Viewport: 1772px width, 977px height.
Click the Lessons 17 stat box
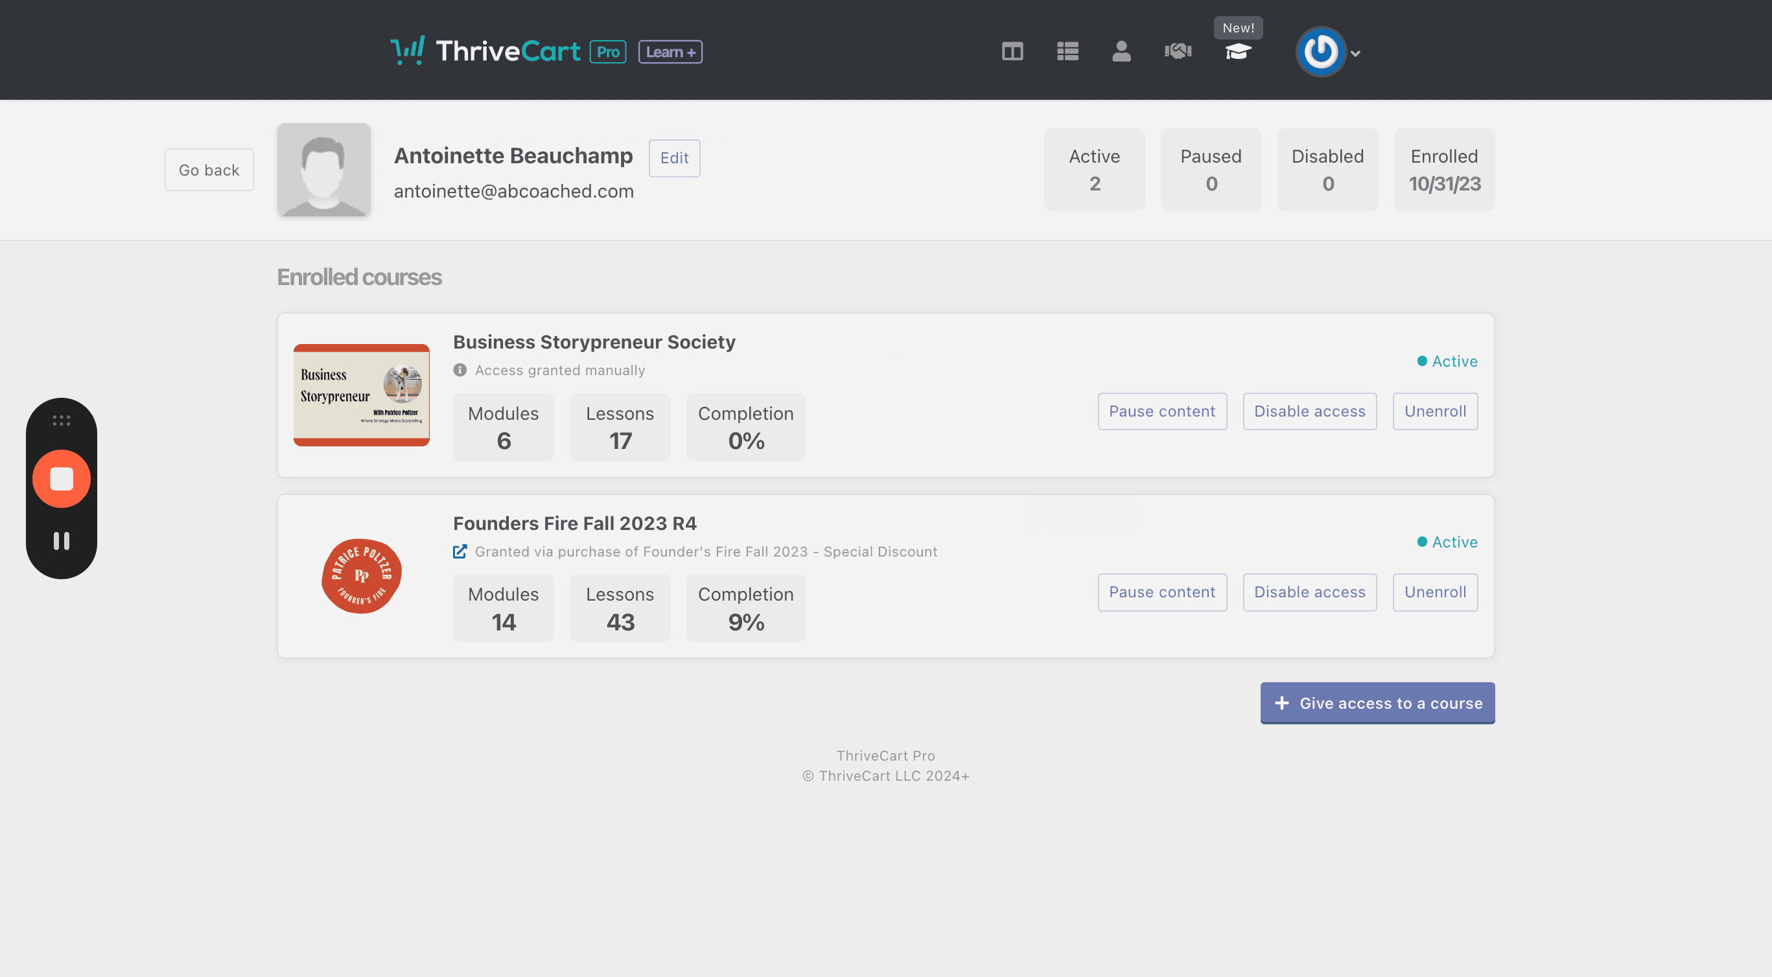(620, 427)
